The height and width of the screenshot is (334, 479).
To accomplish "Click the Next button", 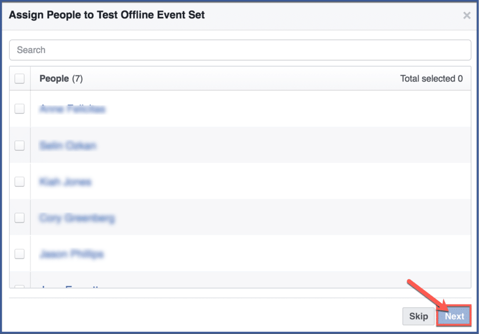I will (x=453, y=316).
